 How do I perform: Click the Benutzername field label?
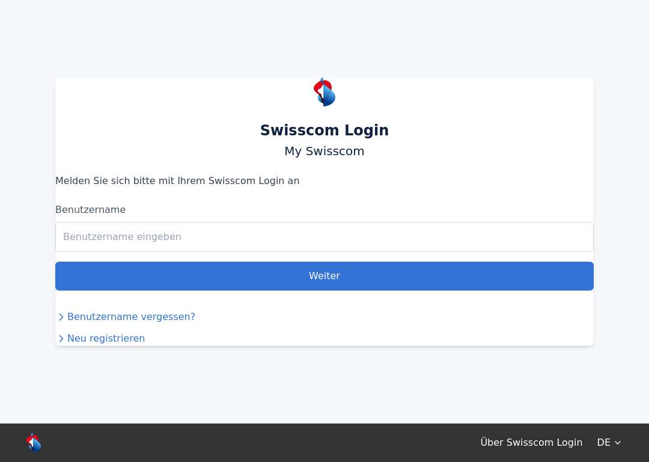[90, 210]
